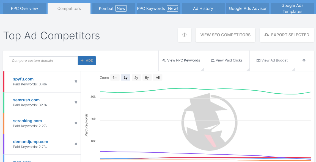Image resolution: width=316 pixels, height=162 pixels.
Task: Click the 30k axis label
Action: [x=93, y=97]
